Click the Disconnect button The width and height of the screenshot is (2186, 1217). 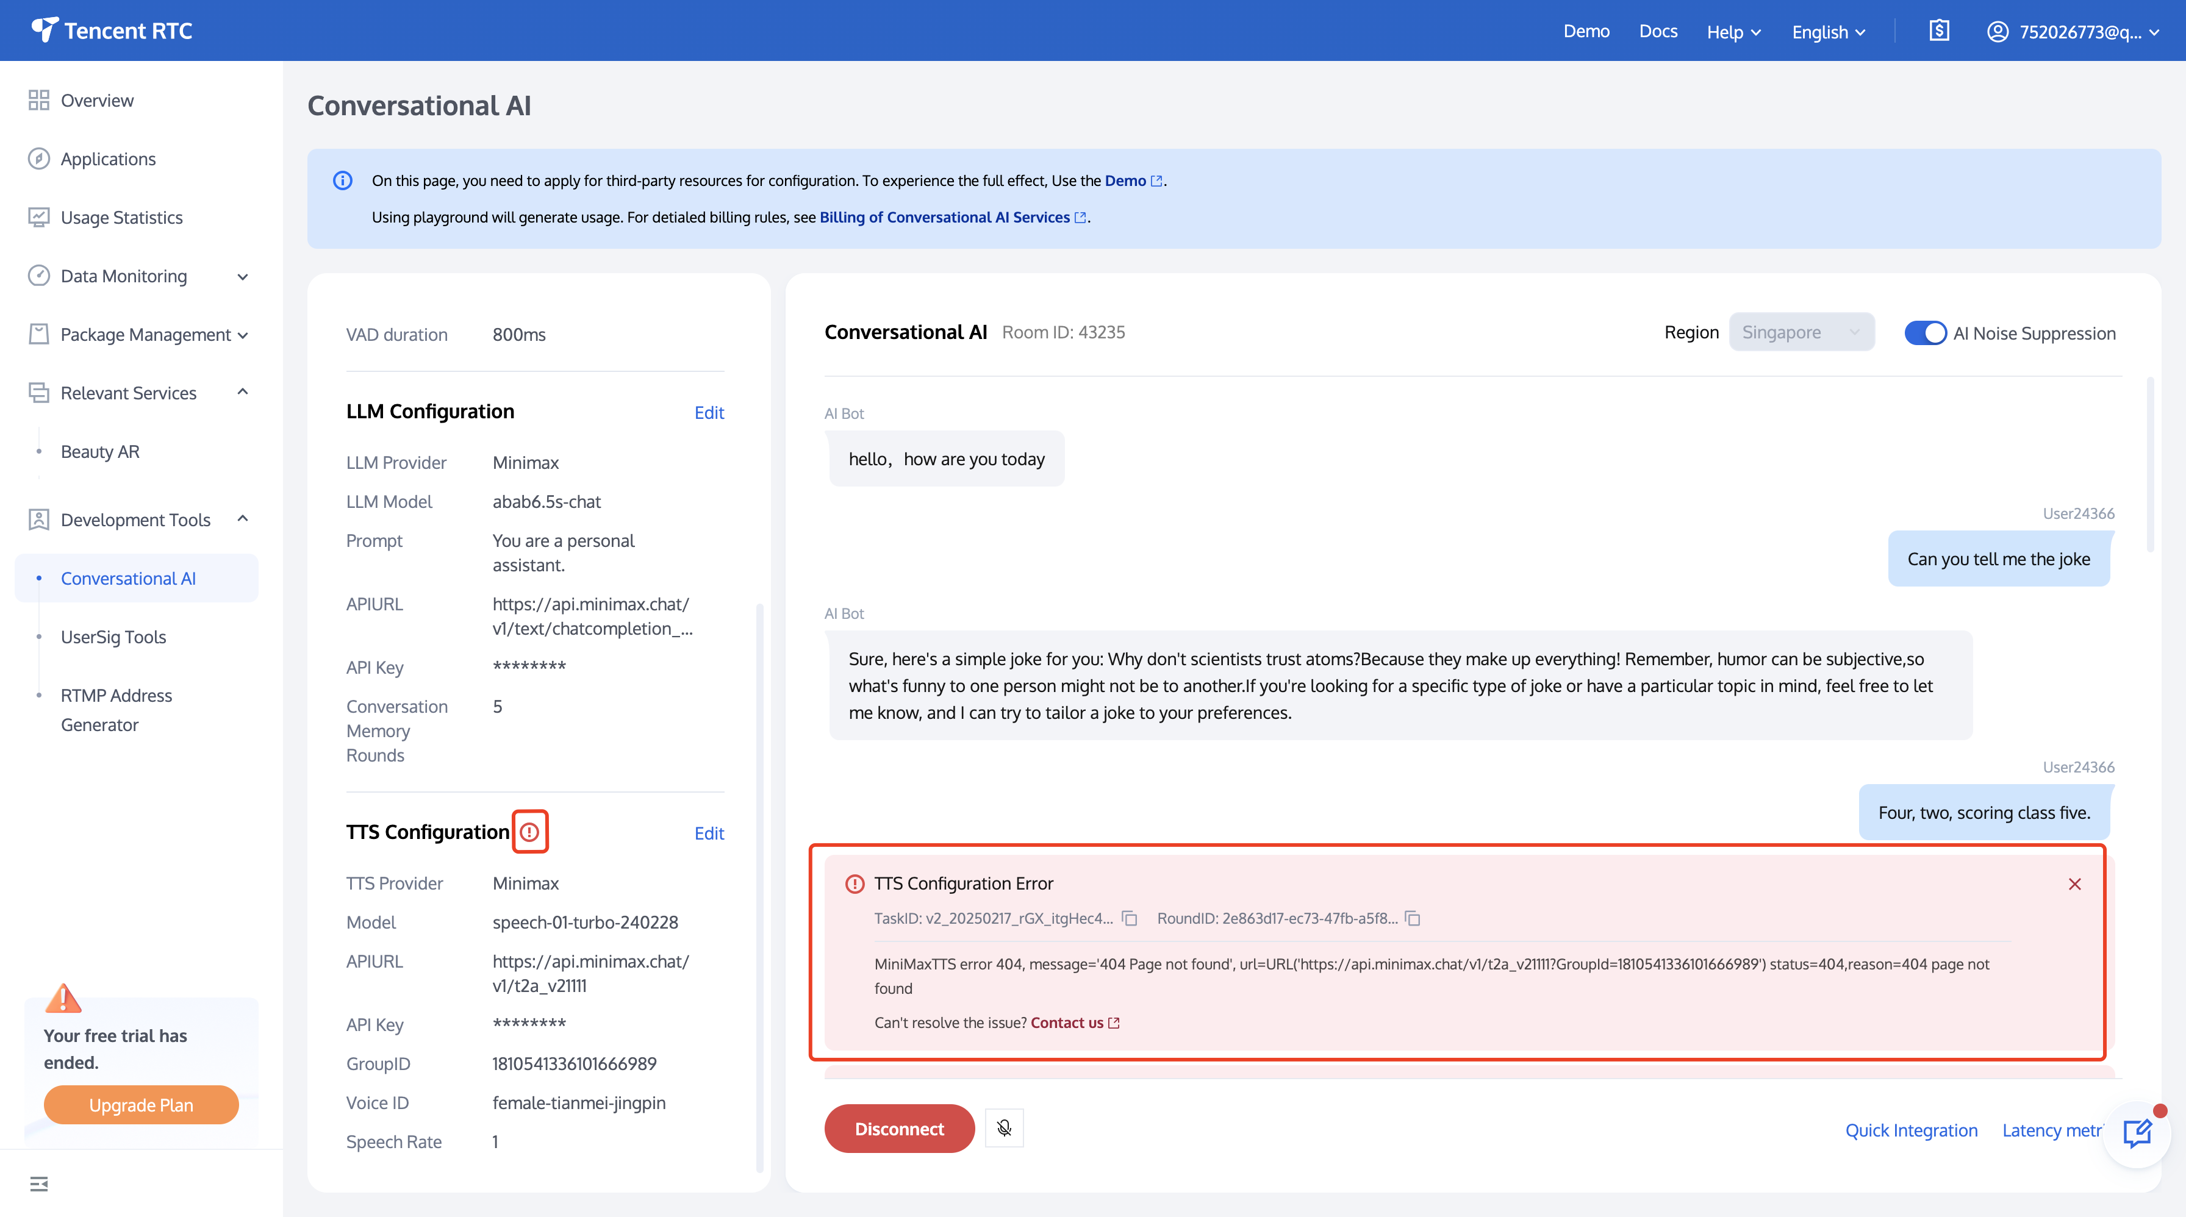point(898,1129)
